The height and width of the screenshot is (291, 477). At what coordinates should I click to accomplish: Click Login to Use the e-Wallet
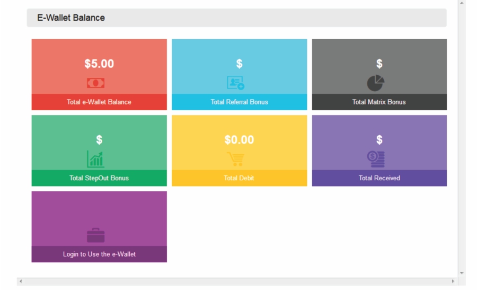[99, 254]
